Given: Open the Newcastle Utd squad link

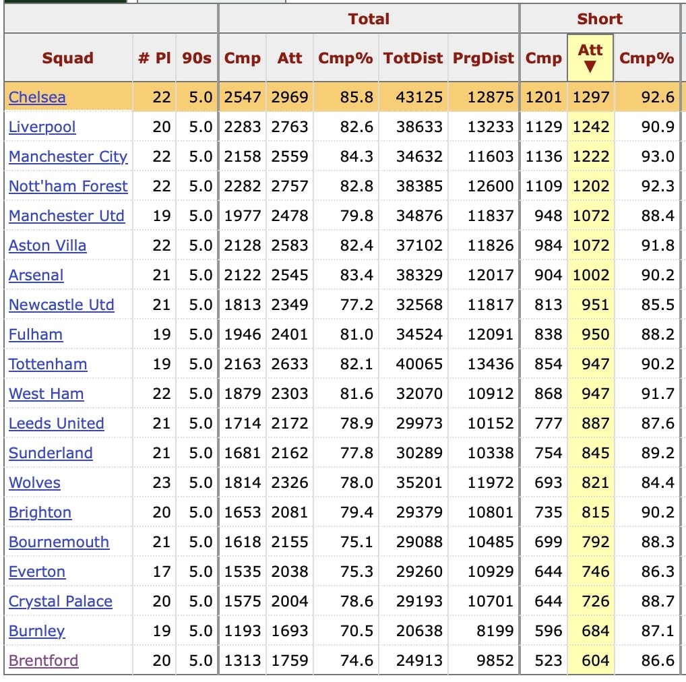Looking at the screenshot, I should coord(61,305).
